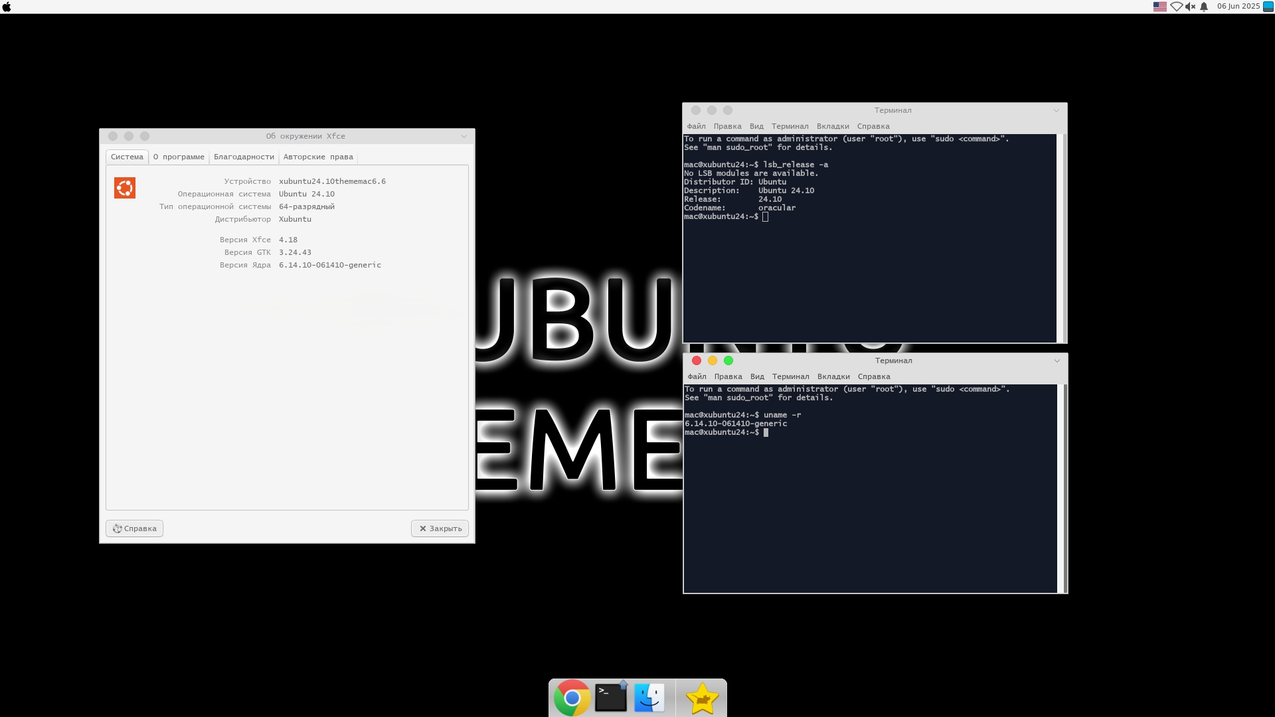Open the Apple logo menu in top panel

point(7,7)
